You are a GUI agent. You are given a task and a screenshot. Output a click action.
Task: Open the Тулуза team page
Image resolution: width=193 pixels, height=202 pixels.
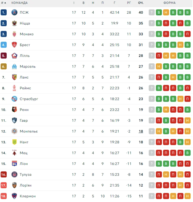coord(26,174)
